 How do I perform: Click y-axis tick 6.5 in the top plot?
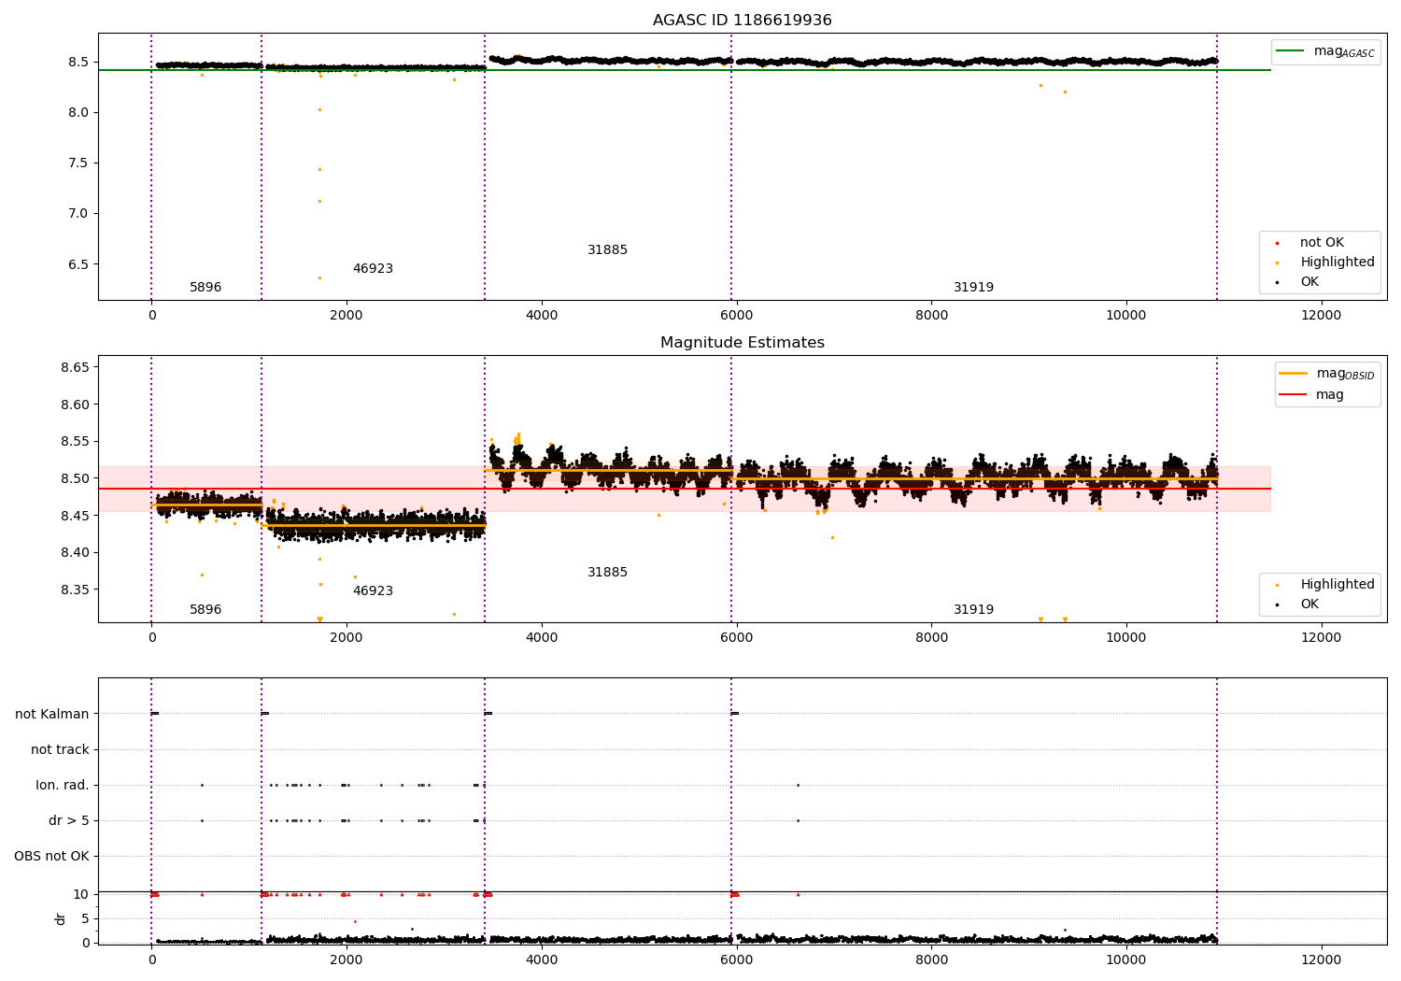point(78,264)
